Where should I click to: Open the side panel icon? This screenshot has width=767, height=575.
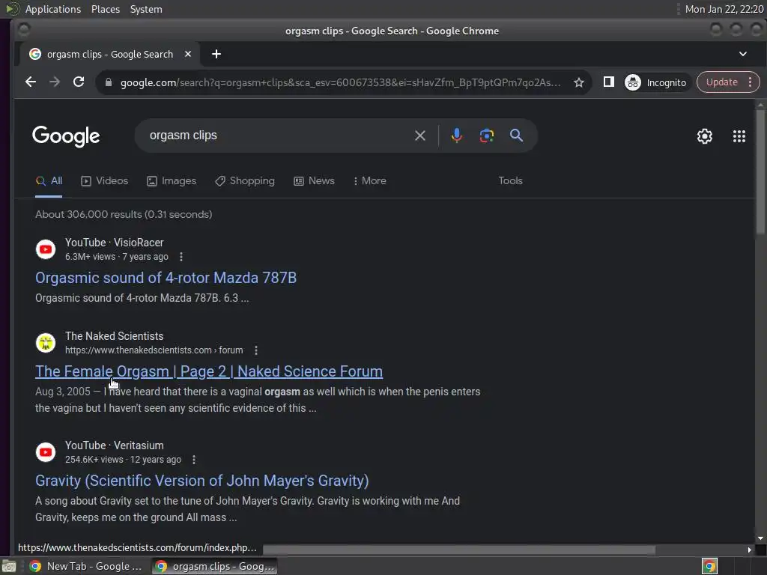point(608,82)
